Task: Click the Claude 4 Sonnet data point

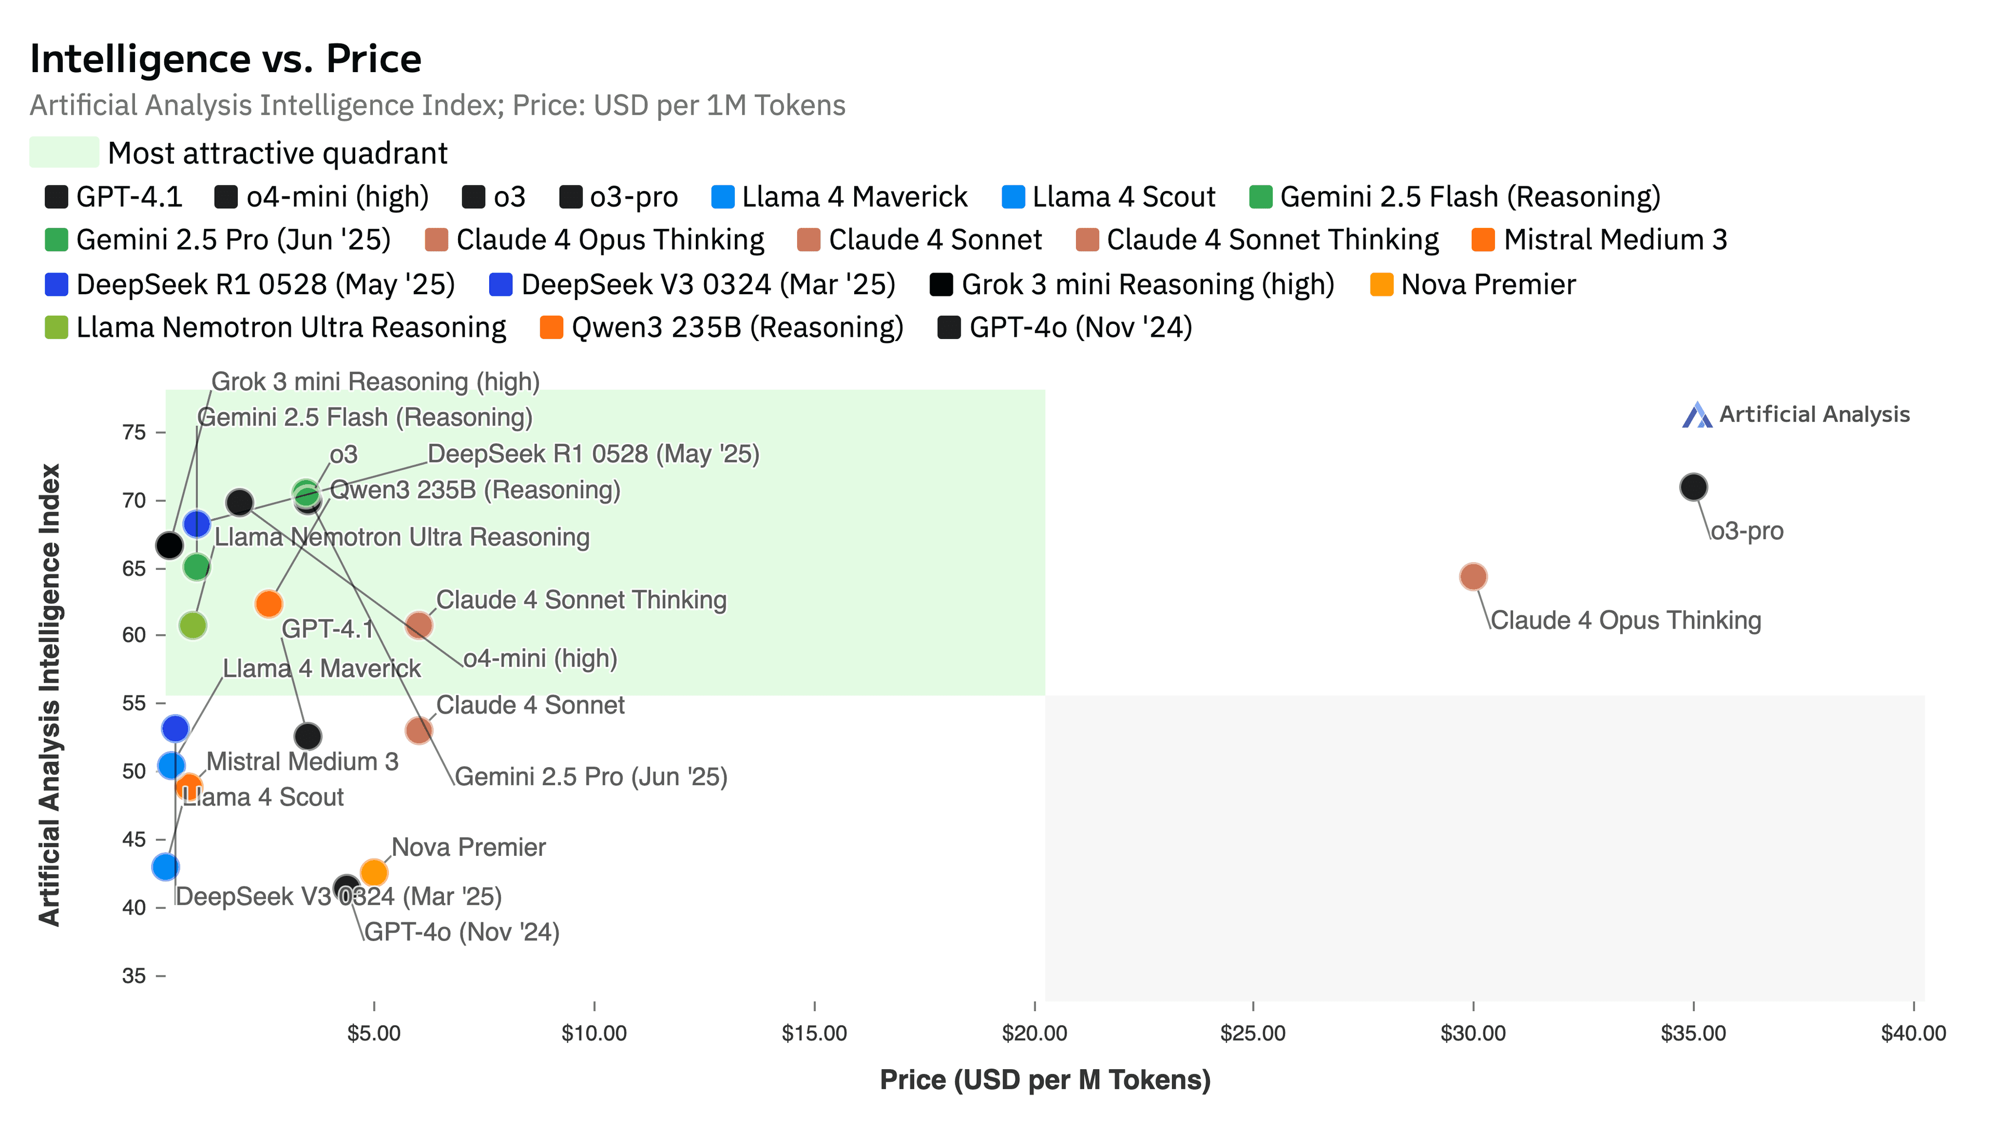Action: [419, 731]
